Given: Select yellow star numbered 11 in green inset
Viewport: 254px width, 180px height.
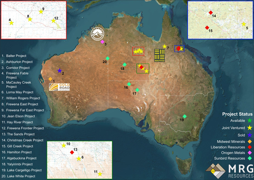Looking at the screenshot, I should 100,174.
